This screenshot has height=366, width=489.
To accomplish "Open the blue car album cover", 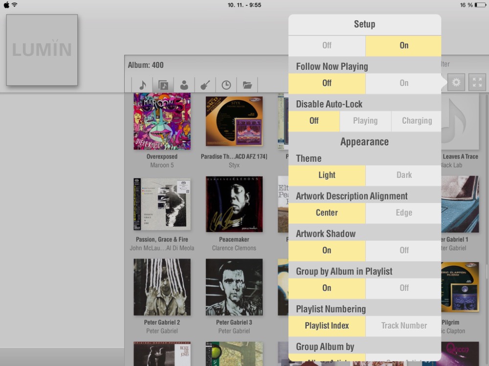I will pos(460,204).
